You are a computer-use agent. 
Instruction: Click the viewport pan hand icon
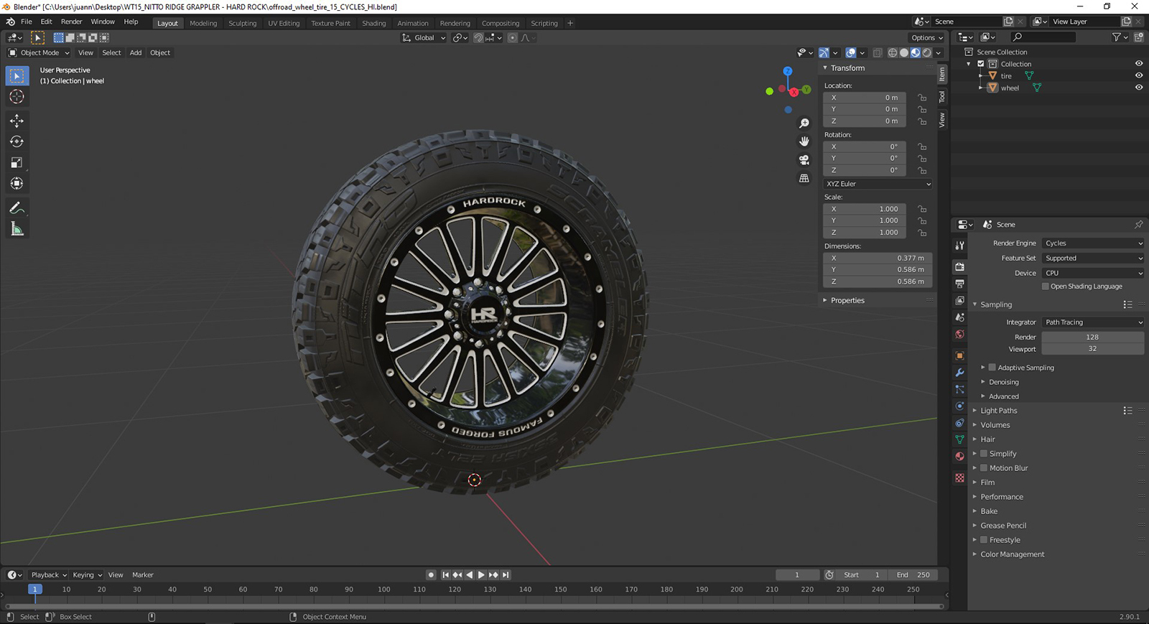click(x=804, y=141)
